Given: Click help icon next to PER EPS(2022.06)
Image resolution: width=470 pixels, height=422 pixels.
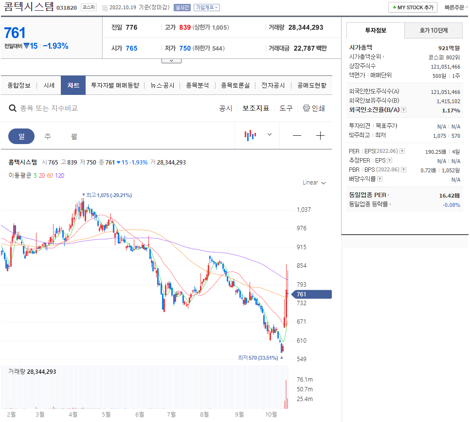Looking at the screenshot, I should coord(402,151).
